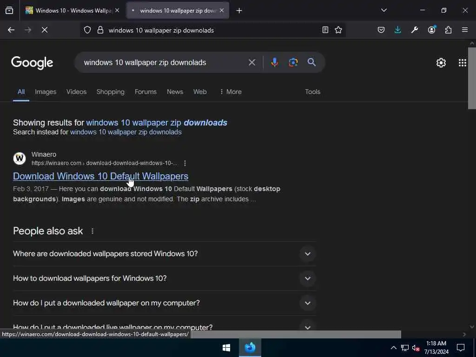Open the muted volume tray icon
The width and height of the screenshot is (476, 357).
[x=416, y=348]
